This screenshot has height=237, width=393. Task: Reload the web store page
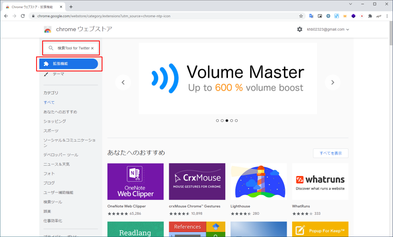coord(23,16)
